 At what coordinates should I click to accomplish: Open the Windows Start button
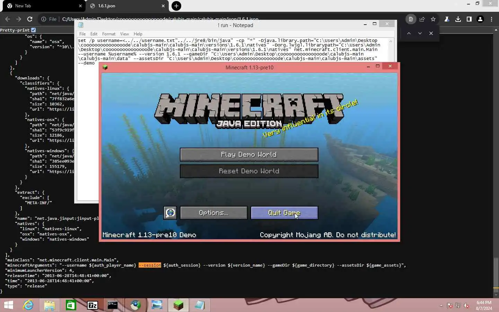(x=8, y=305)
